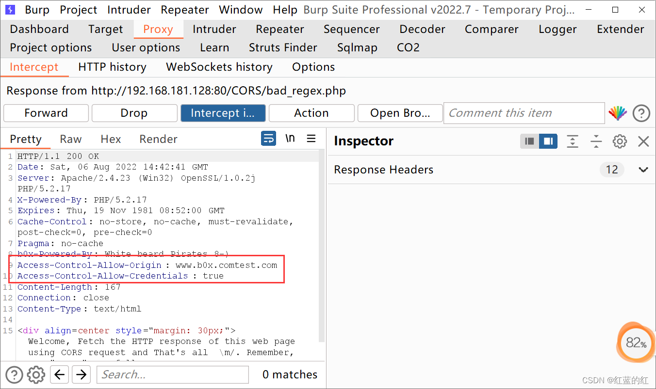The height and width of the screenshot is (389, 656).
Task: Click the Burp Suite logo icon
Action: tap(10, 10)
